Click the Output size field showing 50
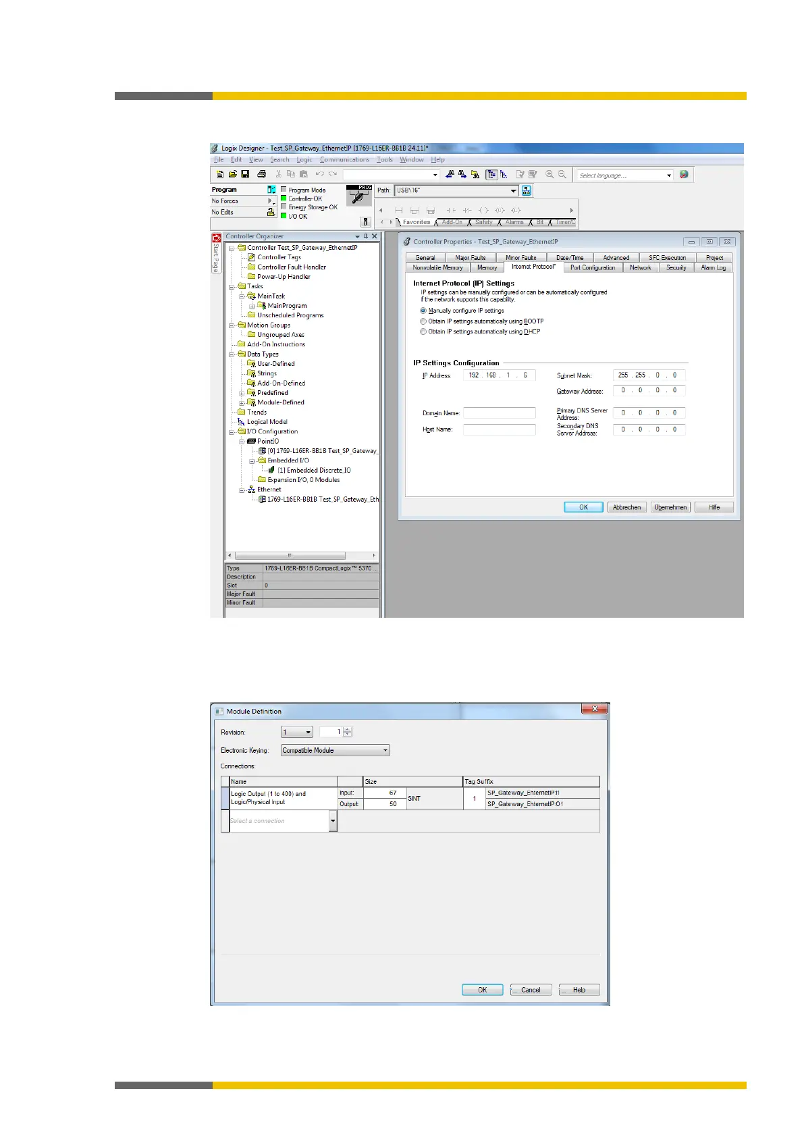The image size is (804, 1137). (x=385, y=804)
